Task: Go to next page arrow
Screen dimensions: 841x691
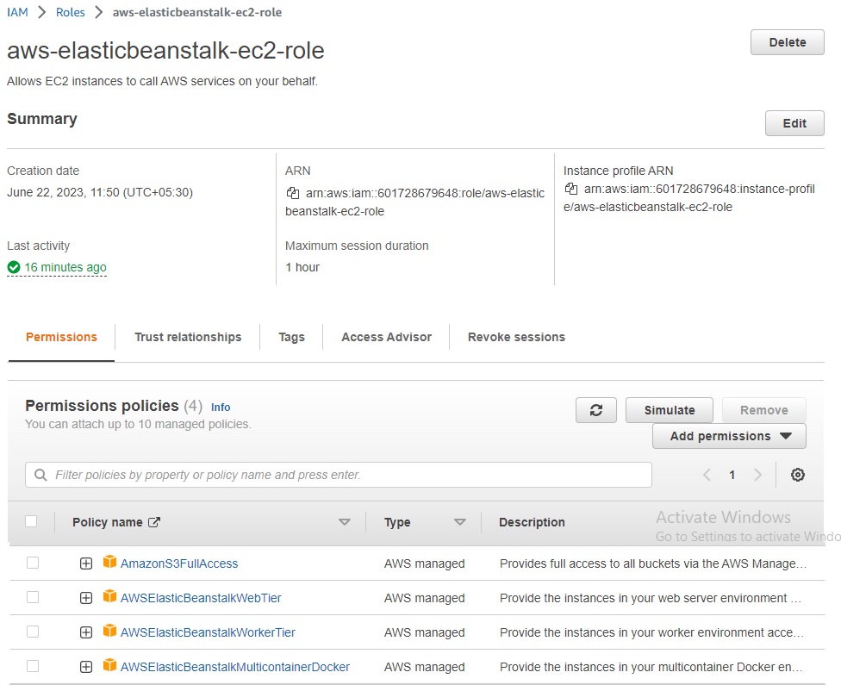Action: click(757, 474)
